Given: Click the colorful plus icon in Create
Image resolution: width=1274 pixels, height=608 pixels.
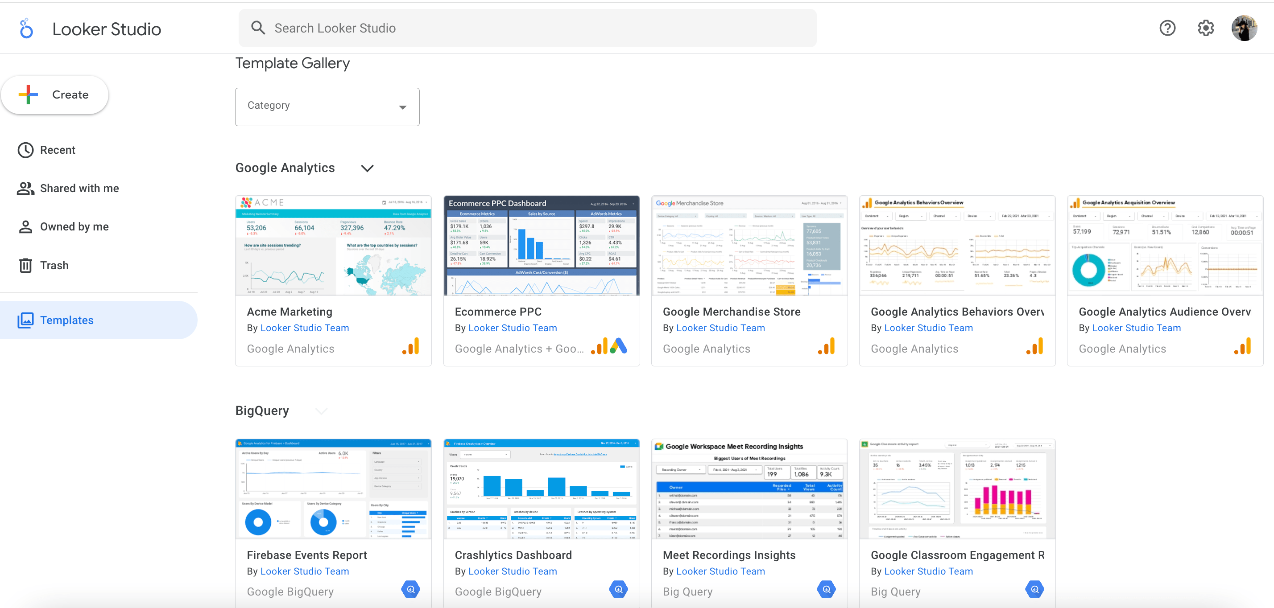Looking at the screenshot, I should 28,94.
